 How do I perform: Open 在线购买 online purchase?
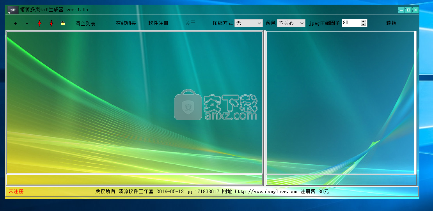126,23
